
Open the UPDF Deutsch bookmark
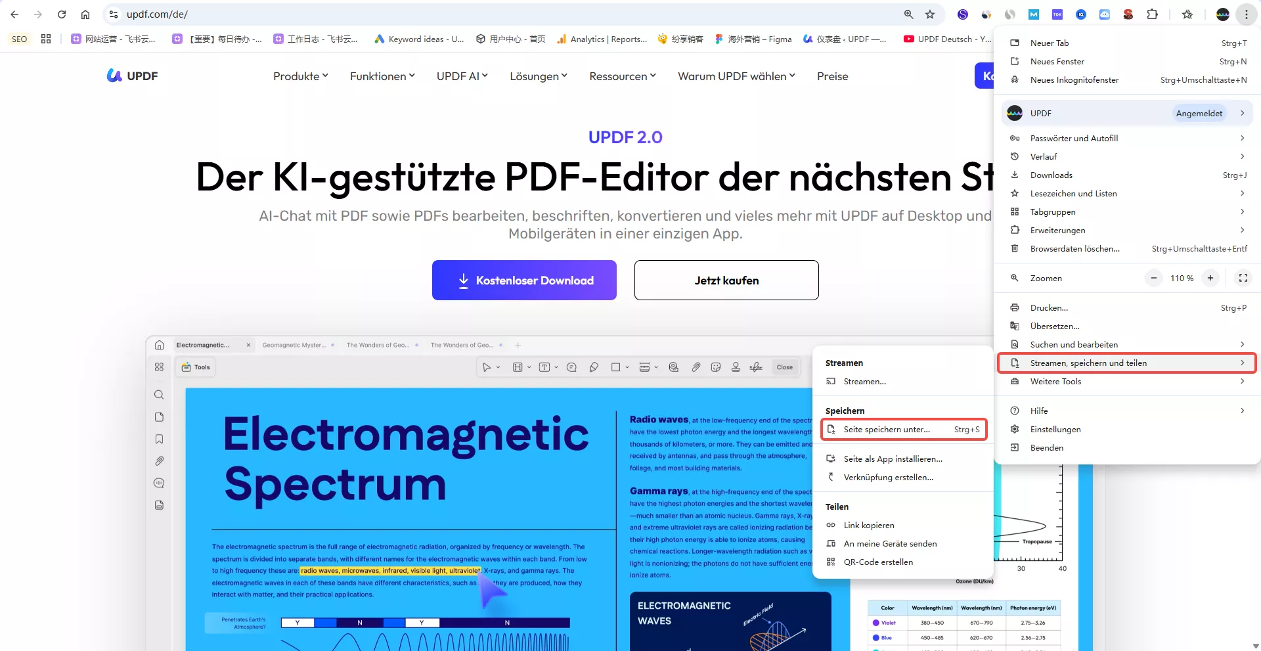(x=947, y=39)
